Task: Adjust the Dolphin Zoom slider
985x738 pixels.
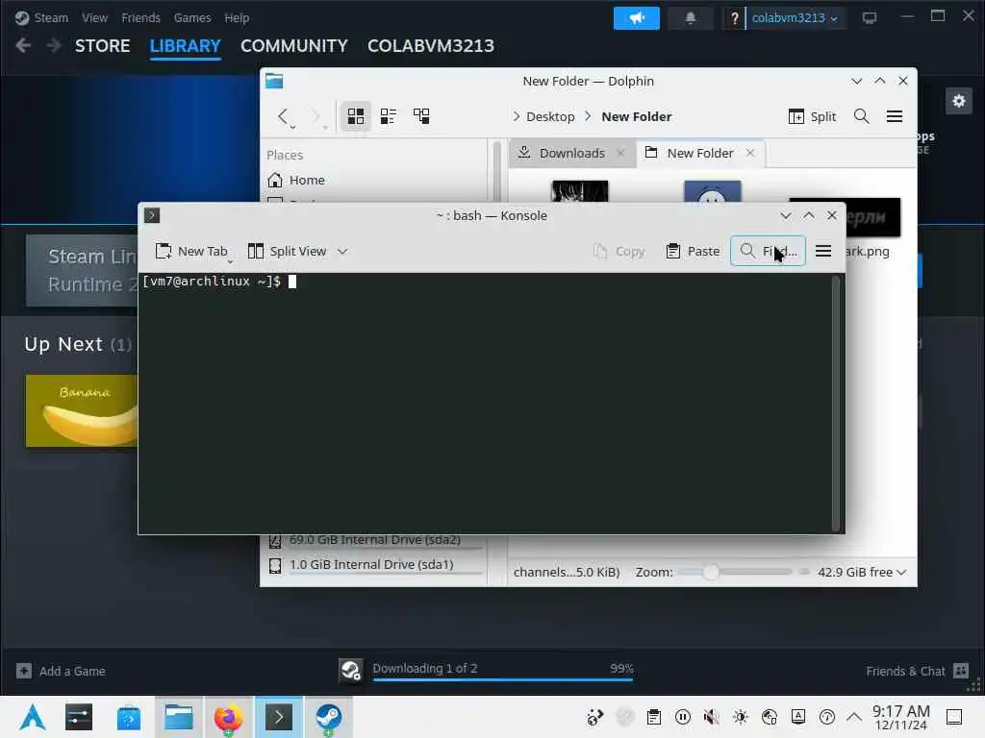Action: coord(736,572)
